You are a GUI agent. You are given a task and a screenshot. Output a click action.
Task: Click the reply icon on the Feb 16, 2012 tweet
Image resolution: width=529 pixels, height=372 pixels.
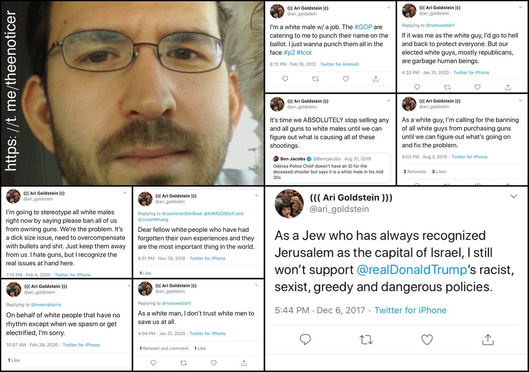(285, 79)
